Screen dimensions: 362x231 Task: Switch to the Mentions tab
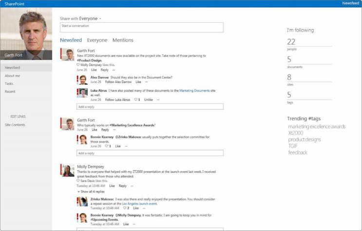click(123, 40)
